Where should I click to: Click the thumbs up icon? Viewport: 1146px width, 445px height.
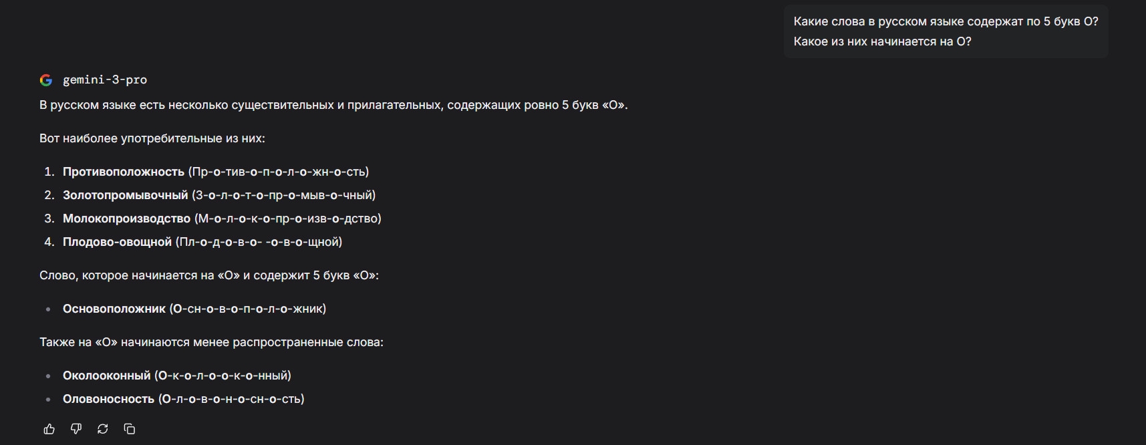(x=49, y=429)
